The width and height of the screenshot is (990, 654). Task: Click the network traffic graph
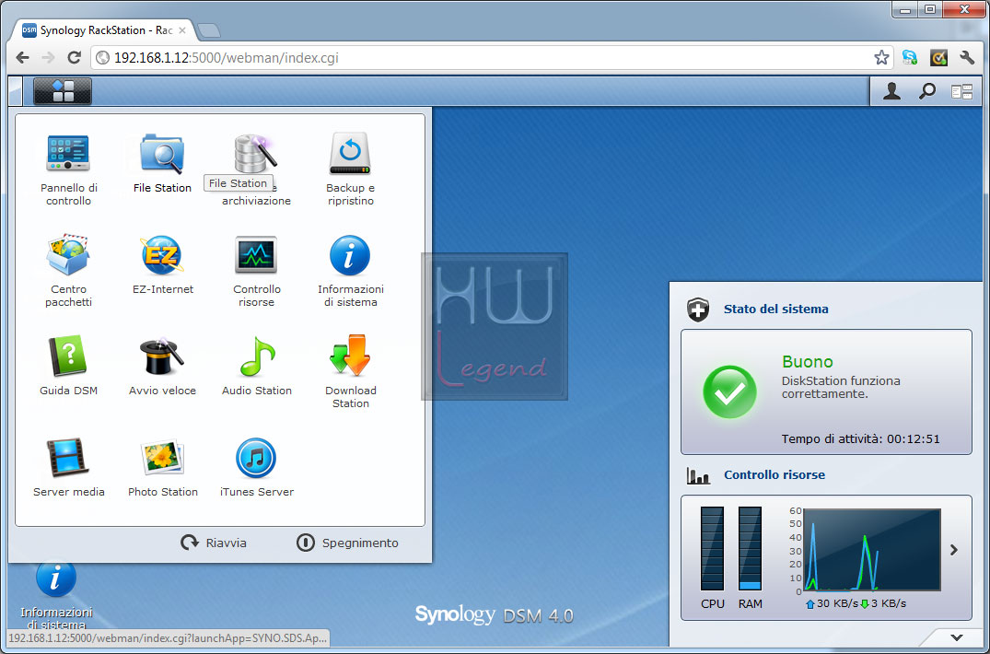pos(871,550)
